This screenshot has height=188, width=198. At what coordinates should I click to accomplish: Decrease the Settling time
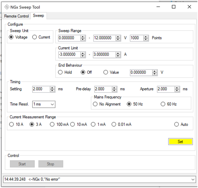(x=52, y=90)
